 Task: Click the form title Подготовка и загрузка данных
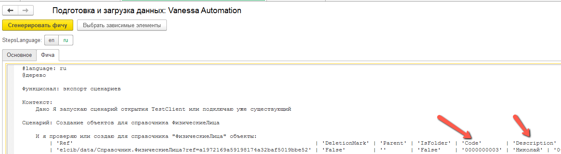(147, 11)
